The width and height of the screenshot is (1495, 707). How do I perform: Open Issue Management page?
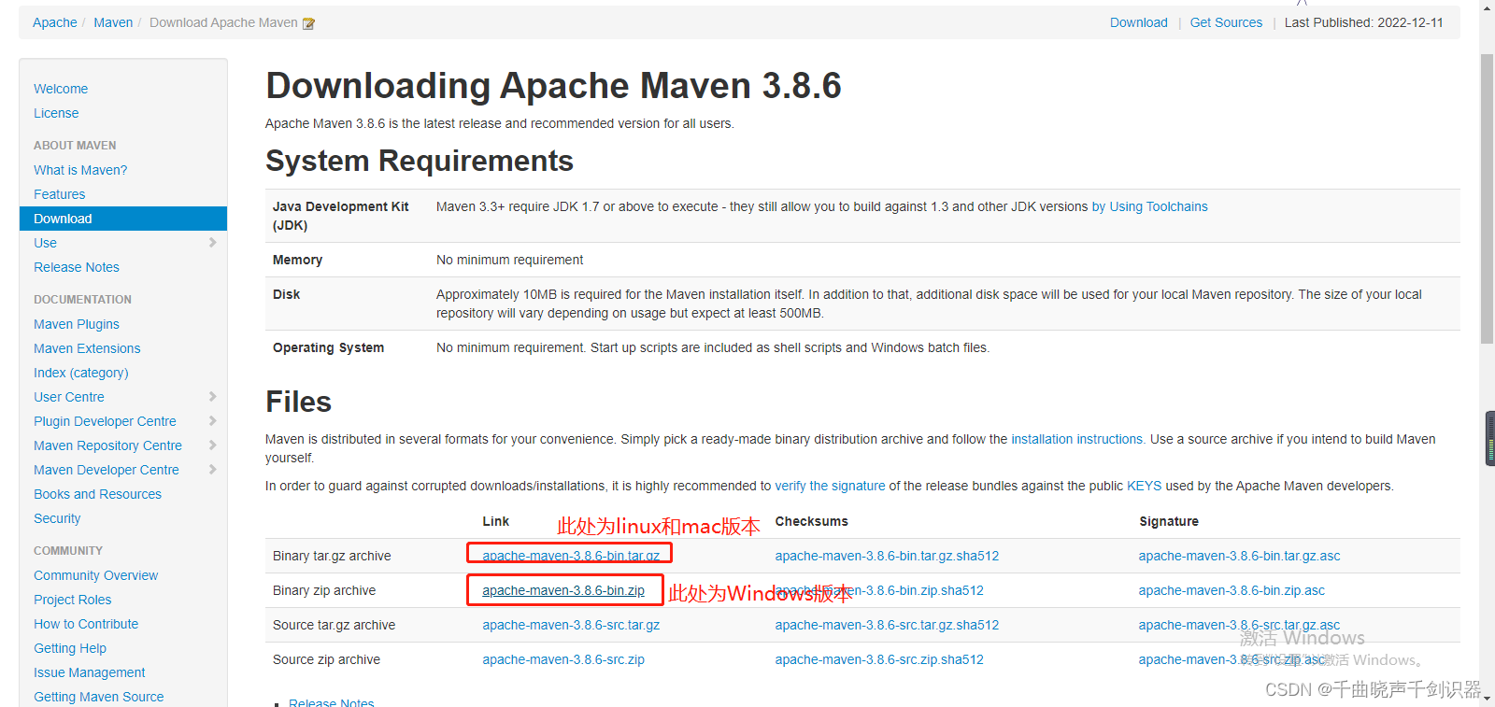coord(89,672)
